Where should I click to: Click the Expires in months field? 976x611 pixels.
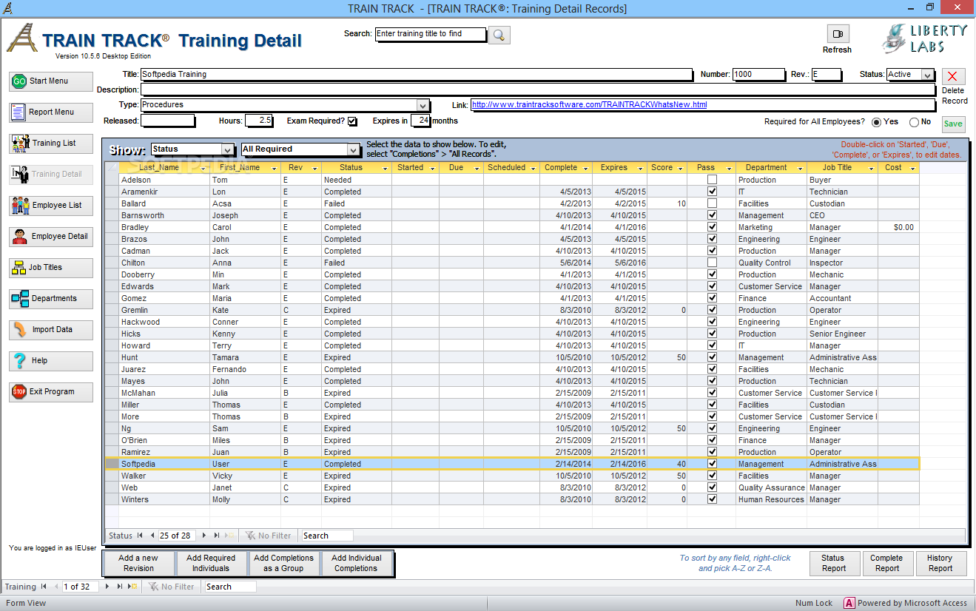click(421, 121)
